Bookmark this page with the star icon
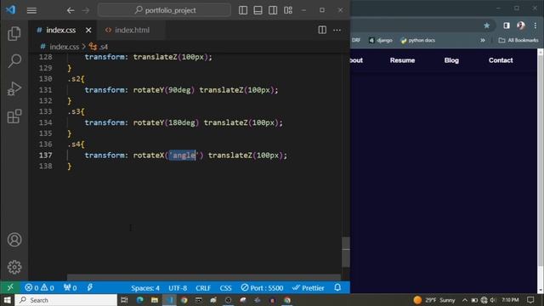 tap(487, 25)
